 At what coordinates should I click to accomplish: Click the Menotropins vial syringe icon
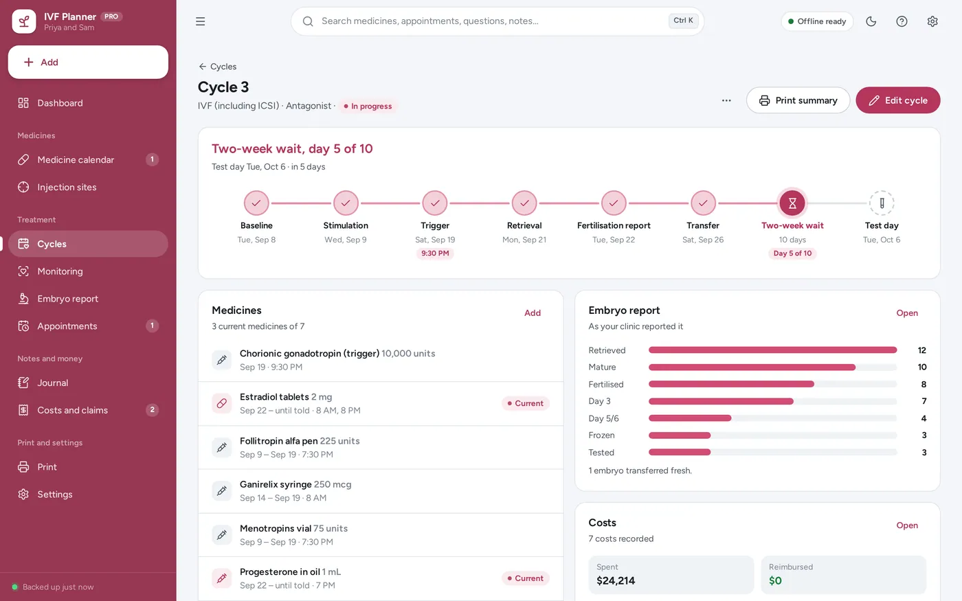222,535
